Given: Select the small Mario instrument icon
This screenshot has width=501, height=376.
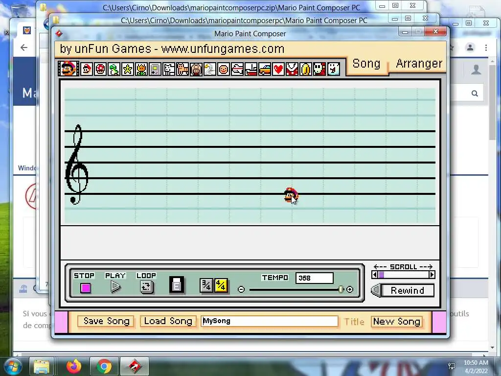Looking at the screenshot, I should 87,69.
